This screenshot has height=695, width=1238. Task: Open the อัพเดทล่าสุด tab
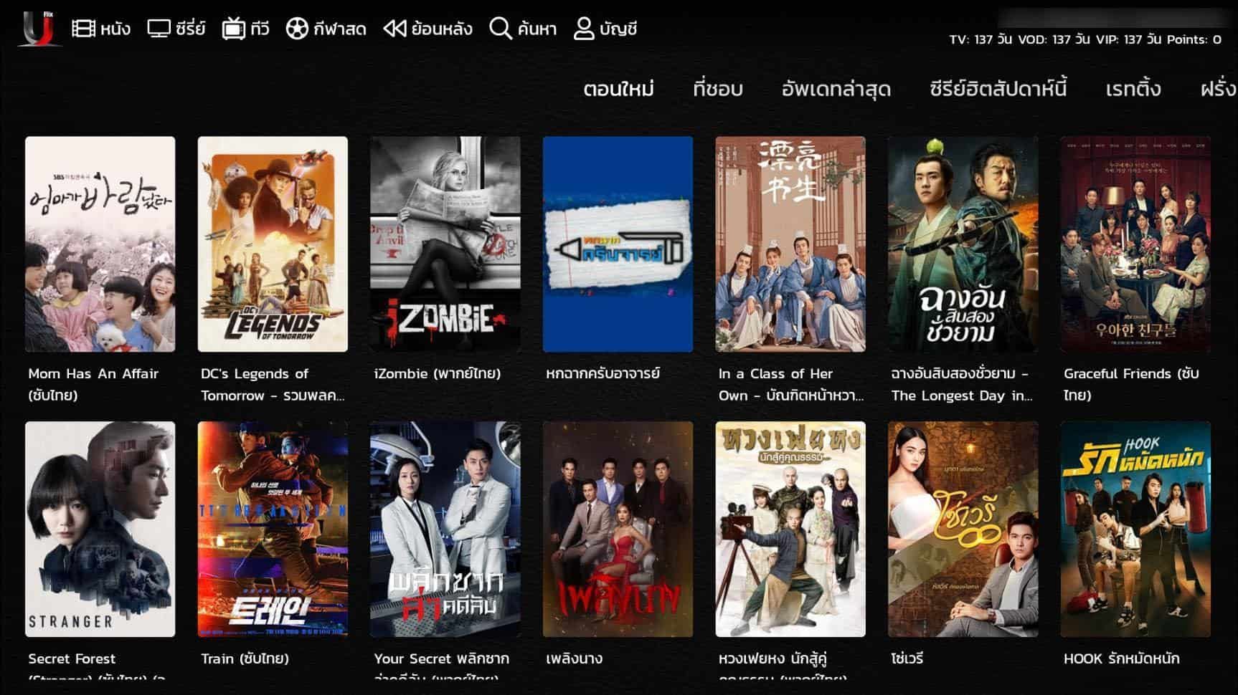836,89
